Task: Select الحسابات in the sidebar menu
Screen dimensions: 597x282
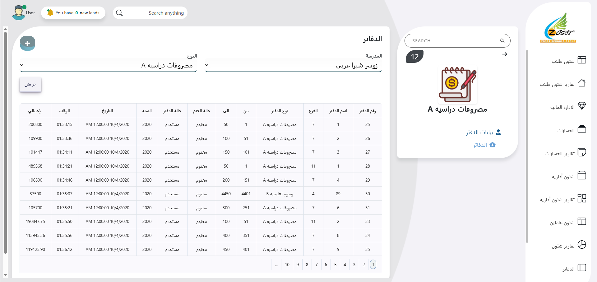Action: (566, 131)
